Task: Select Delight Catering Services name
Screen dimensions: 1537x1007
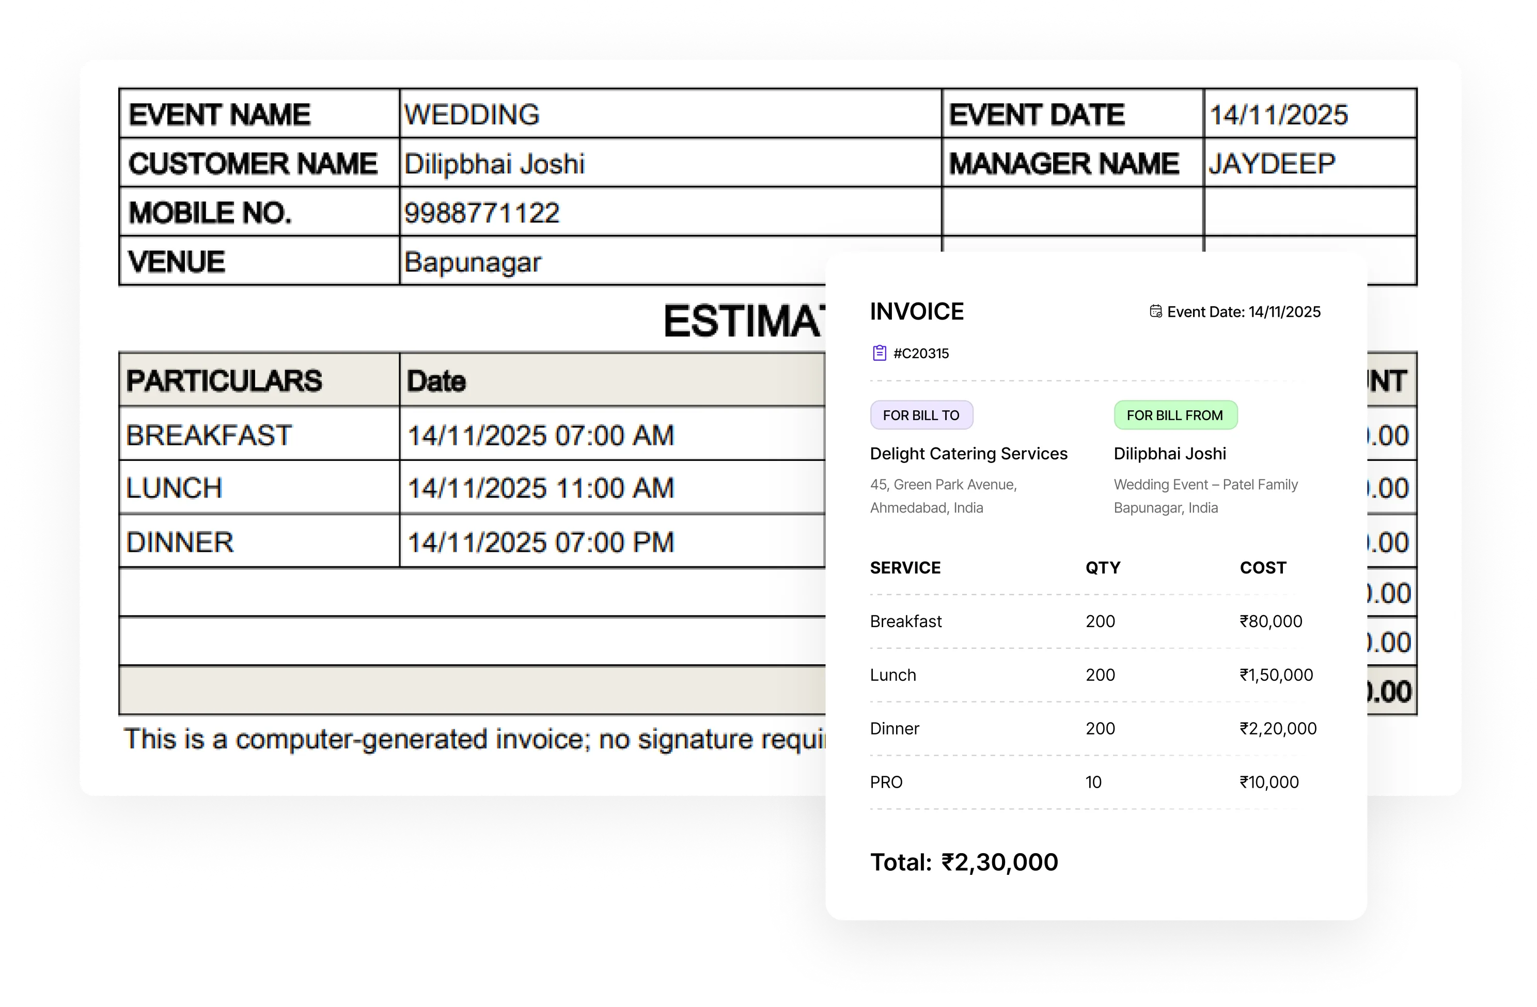Action: [969, 453]
